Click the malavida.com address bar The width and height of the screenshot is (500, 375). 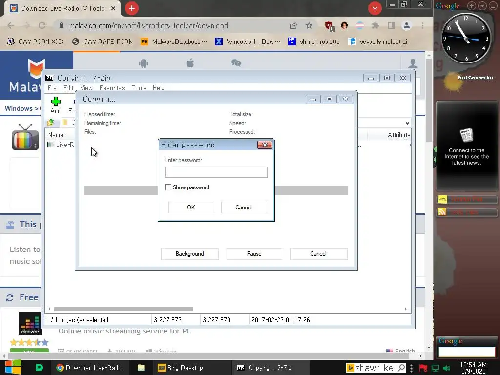(148, 26)
